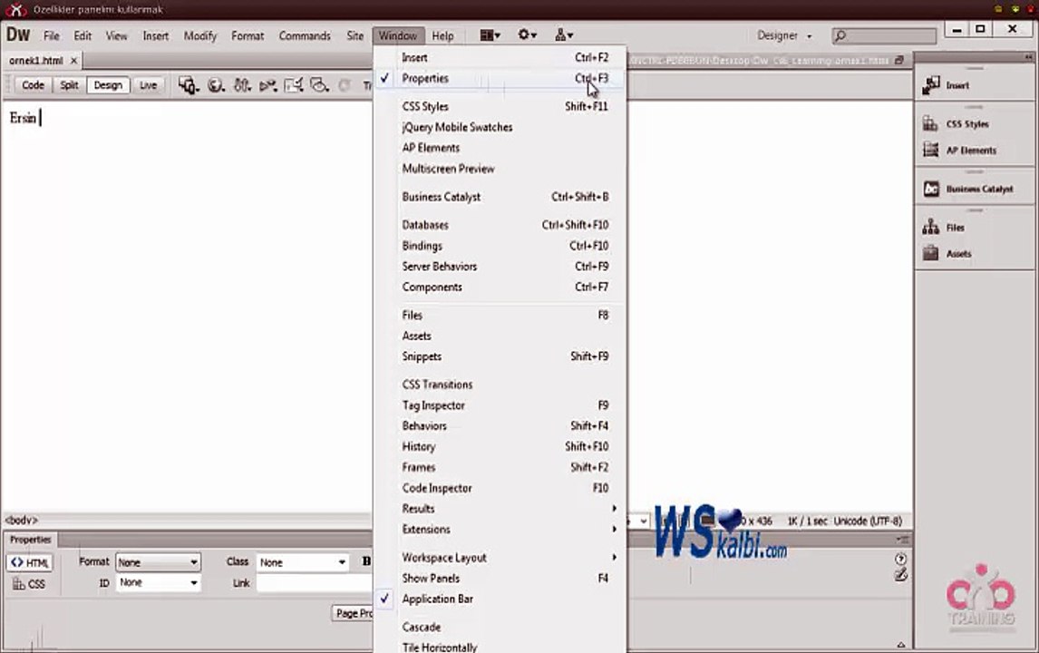
Task: Click the search magnifier field
Action: (x=883, y=35)
